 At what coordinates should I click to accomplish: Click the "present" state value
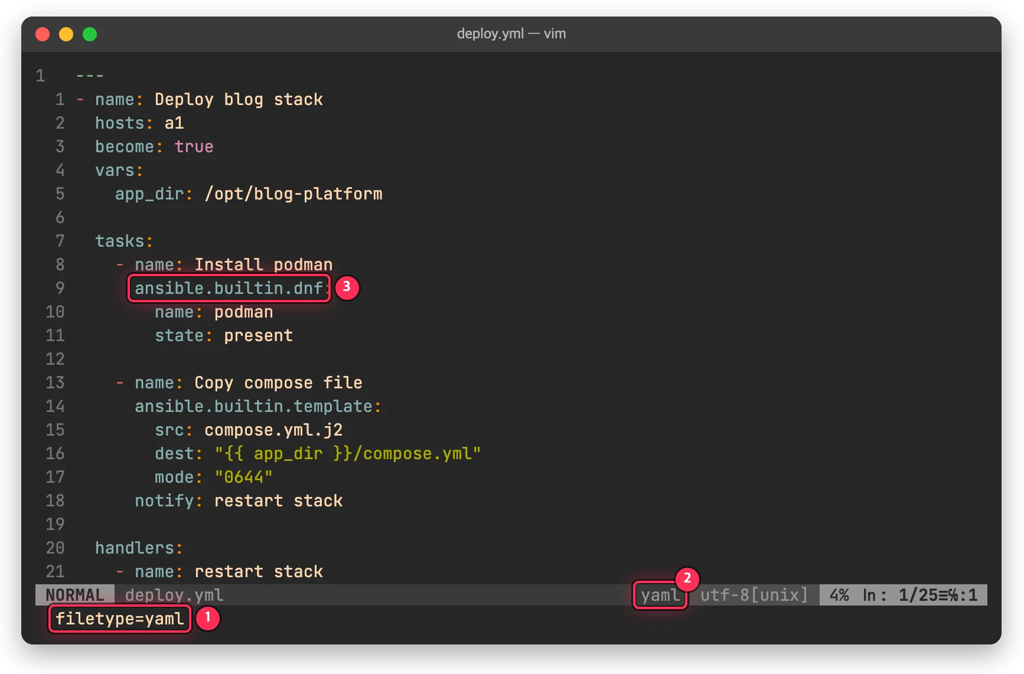[258, 335]
